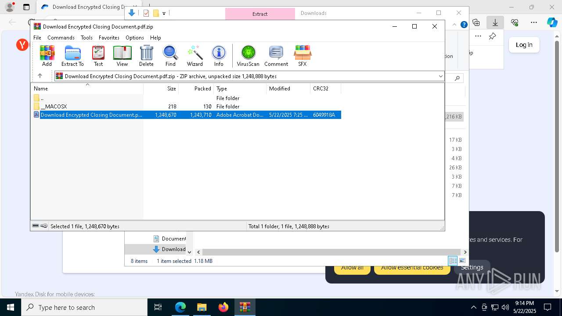
Task: Launch the Wizard tool
Action: click(x=195, y=56)
